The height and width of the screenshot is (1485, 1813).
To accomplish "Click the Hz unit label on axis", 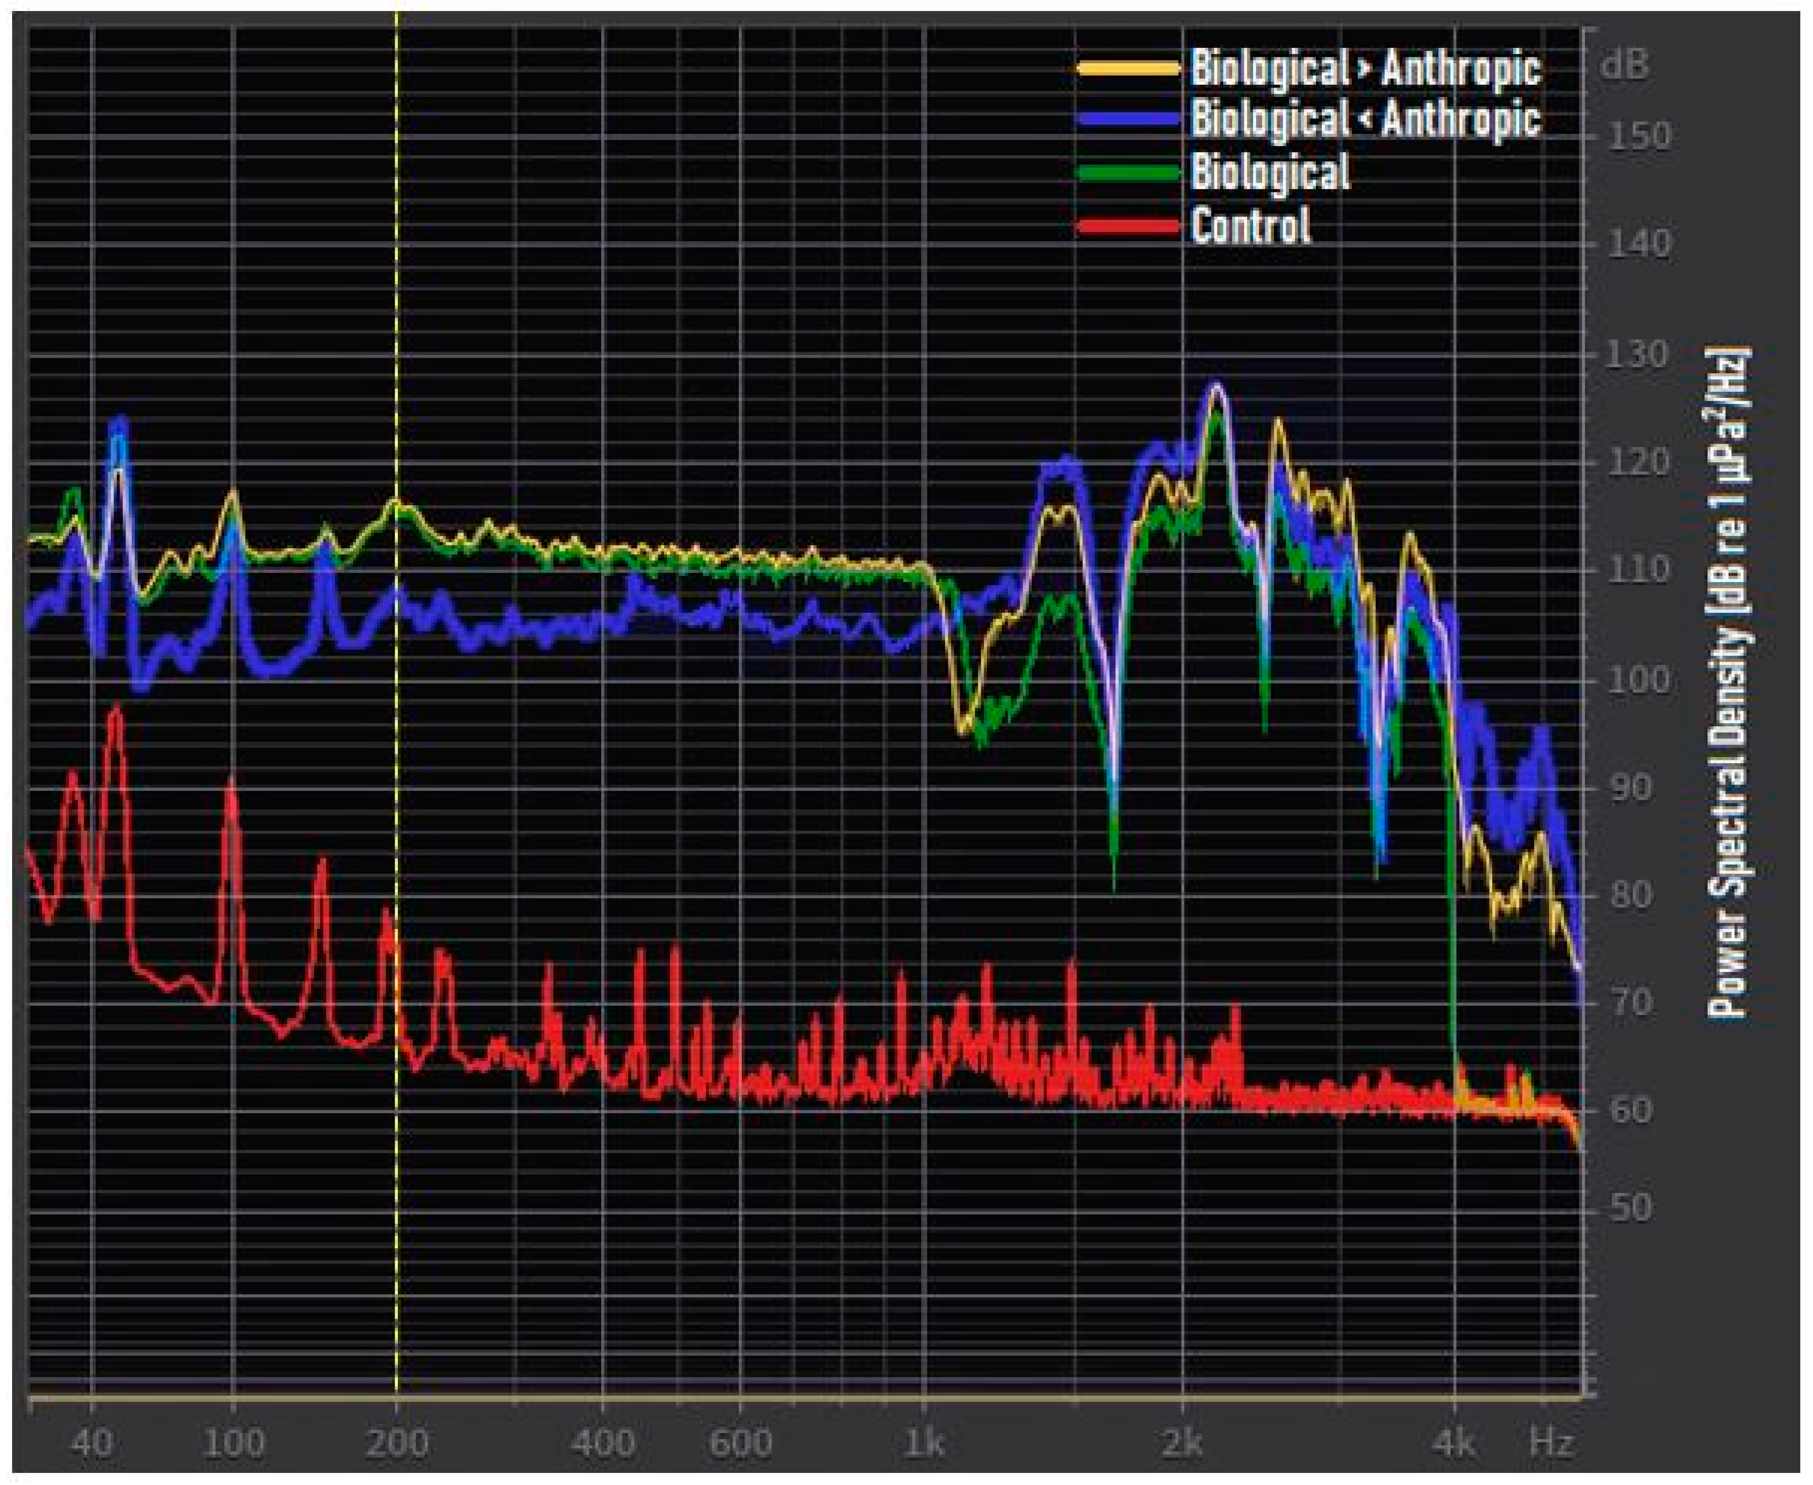I will tap(1552, 1443).
